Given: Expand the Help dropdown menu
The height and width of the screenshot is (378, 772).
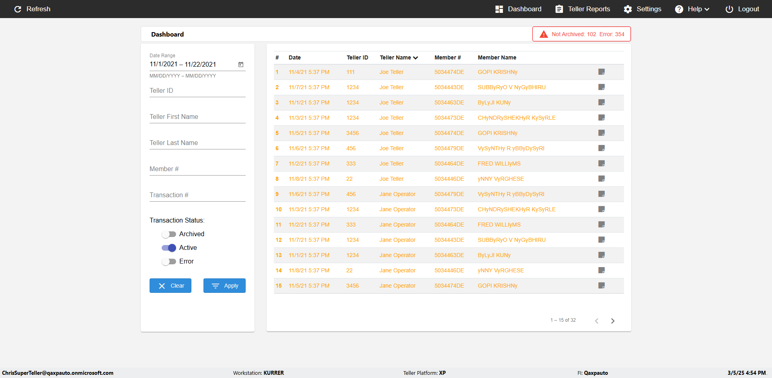Looking at the screenshot, I should [692, 9].
